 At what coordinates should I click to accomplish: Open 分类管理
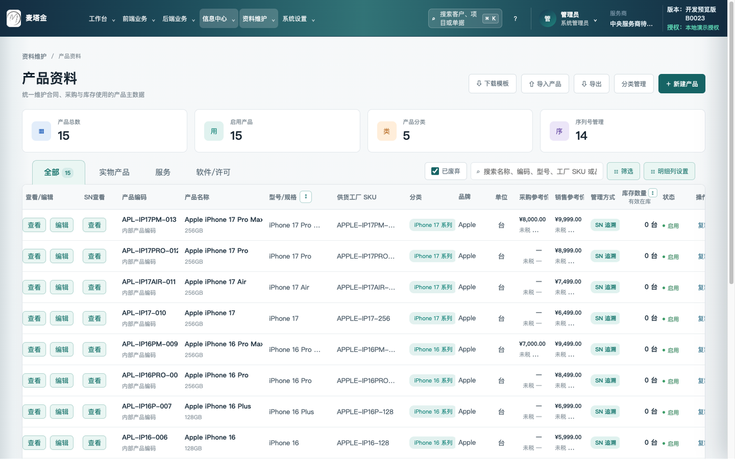coord(634,83)
